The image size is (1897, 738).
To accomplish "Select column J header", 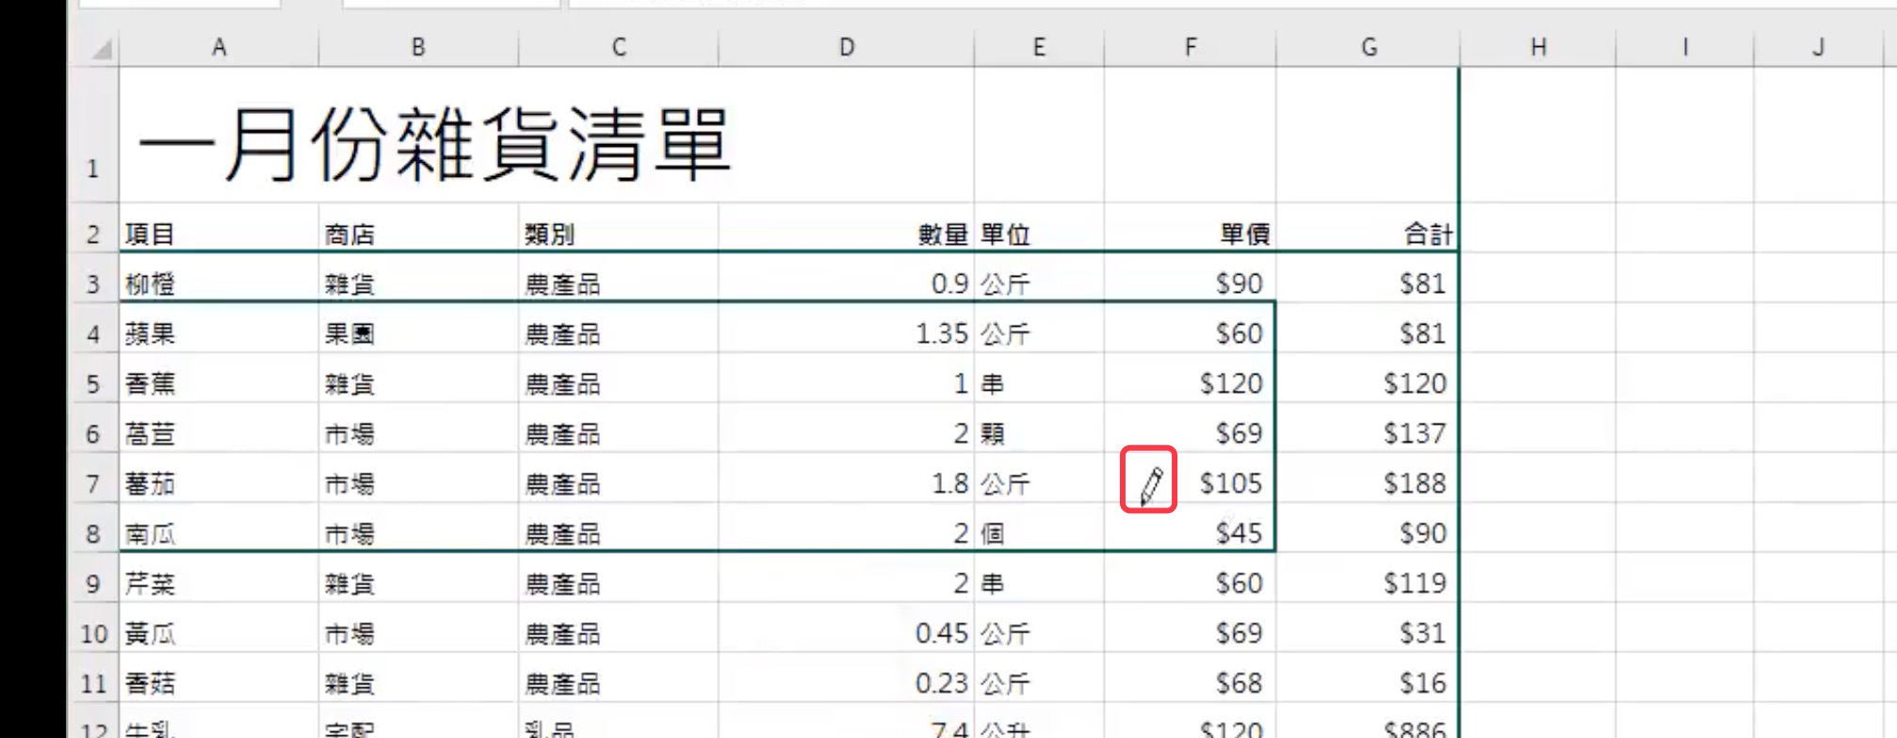I will 1819,47.
